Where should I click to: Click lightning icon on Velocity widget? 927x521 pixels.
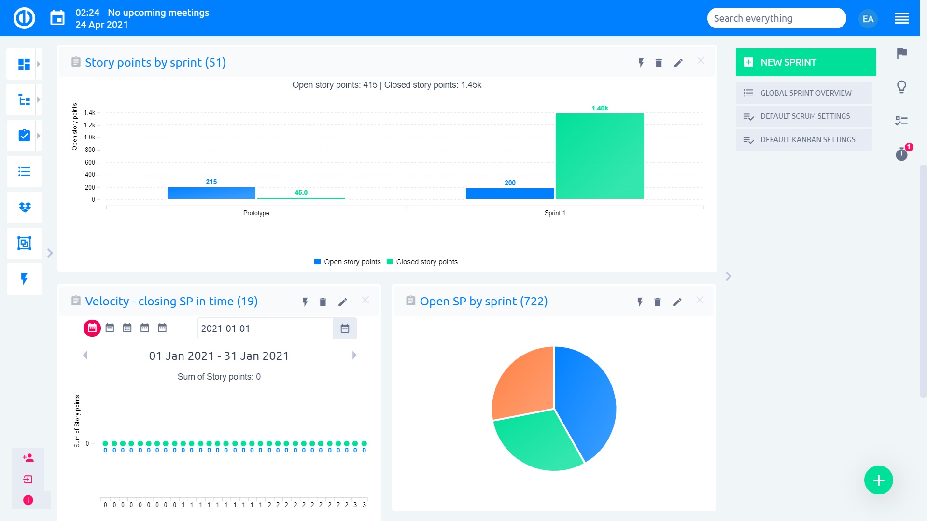click(x=305, y=302)
